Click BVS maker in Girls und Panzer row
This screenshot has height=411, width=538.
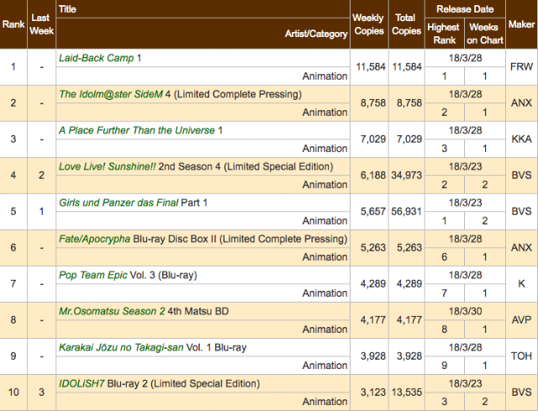pyautogui.click(x=521, y=211)
